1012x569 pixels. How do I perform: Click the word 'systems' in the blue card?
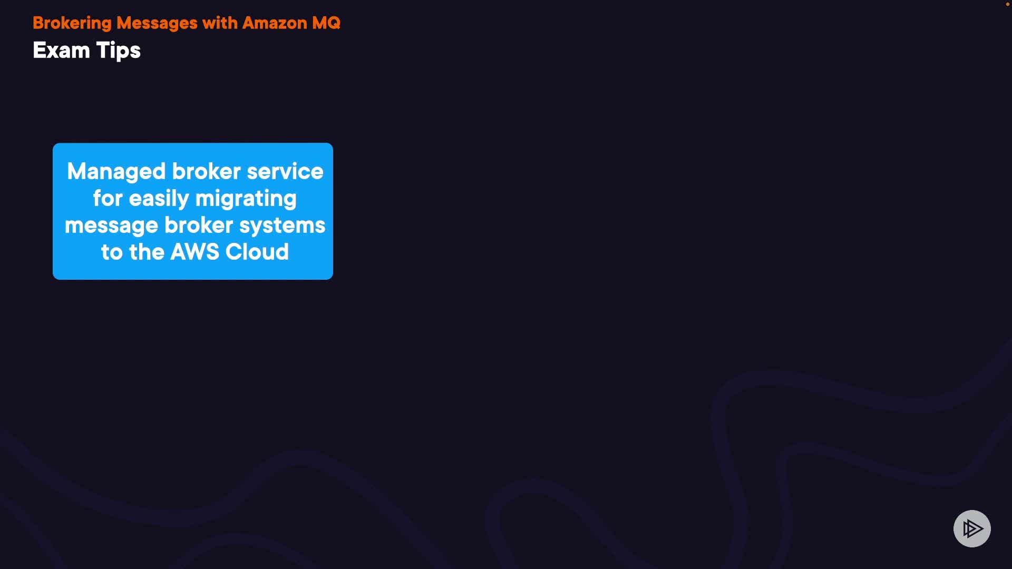[283, 225]
